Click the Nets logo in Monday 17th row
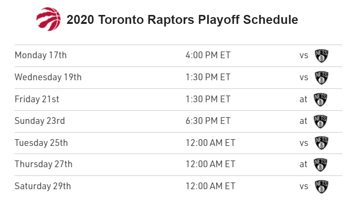350x200 pixels. 321,56
